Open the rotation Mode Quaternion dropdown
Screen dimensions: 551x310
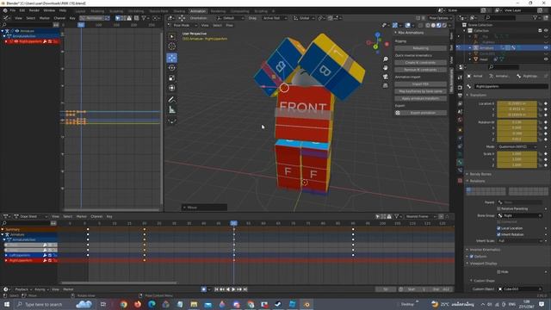(x=517, y=146)
